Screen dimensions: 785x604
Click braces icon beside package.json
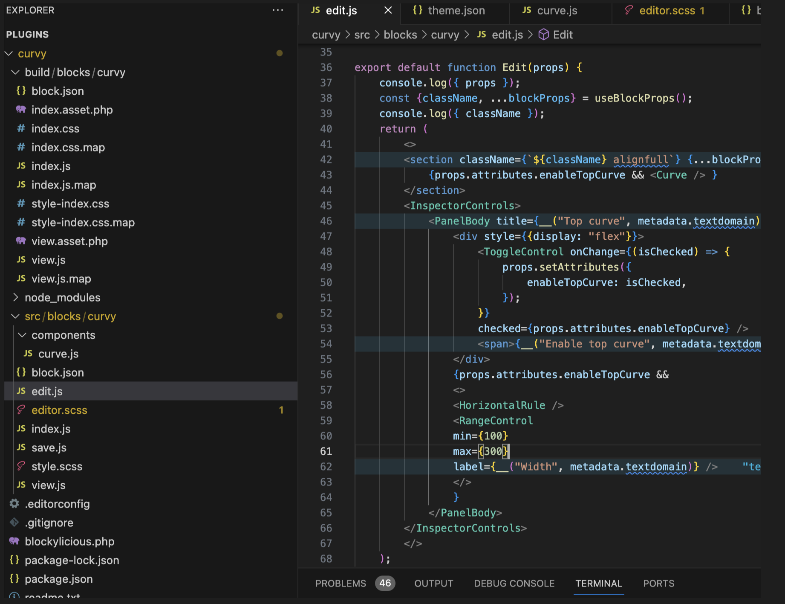(x=14, y=578)
